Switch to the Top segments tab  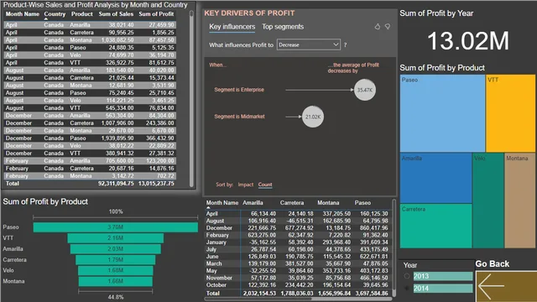[x=283, y=27]
